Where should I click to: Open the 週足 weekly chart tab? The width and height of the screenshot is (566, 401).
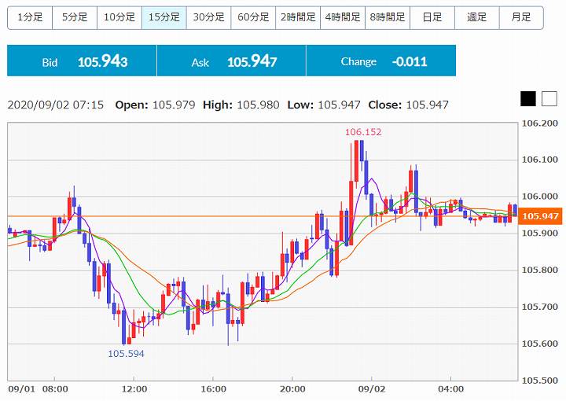(477, 17)
